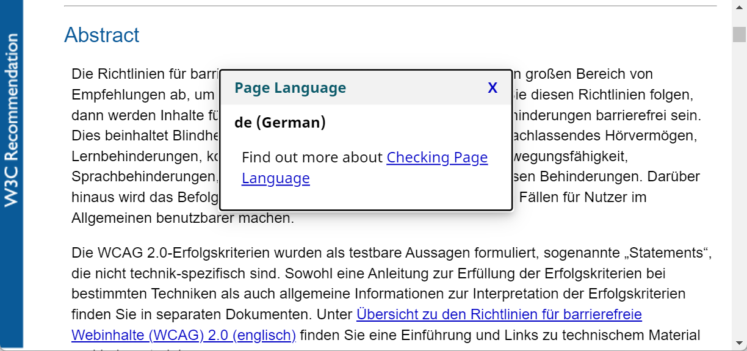Click the W3C Recommendation side banner
This screenshot has height=351, width=747.
click(x=11, y=122)
